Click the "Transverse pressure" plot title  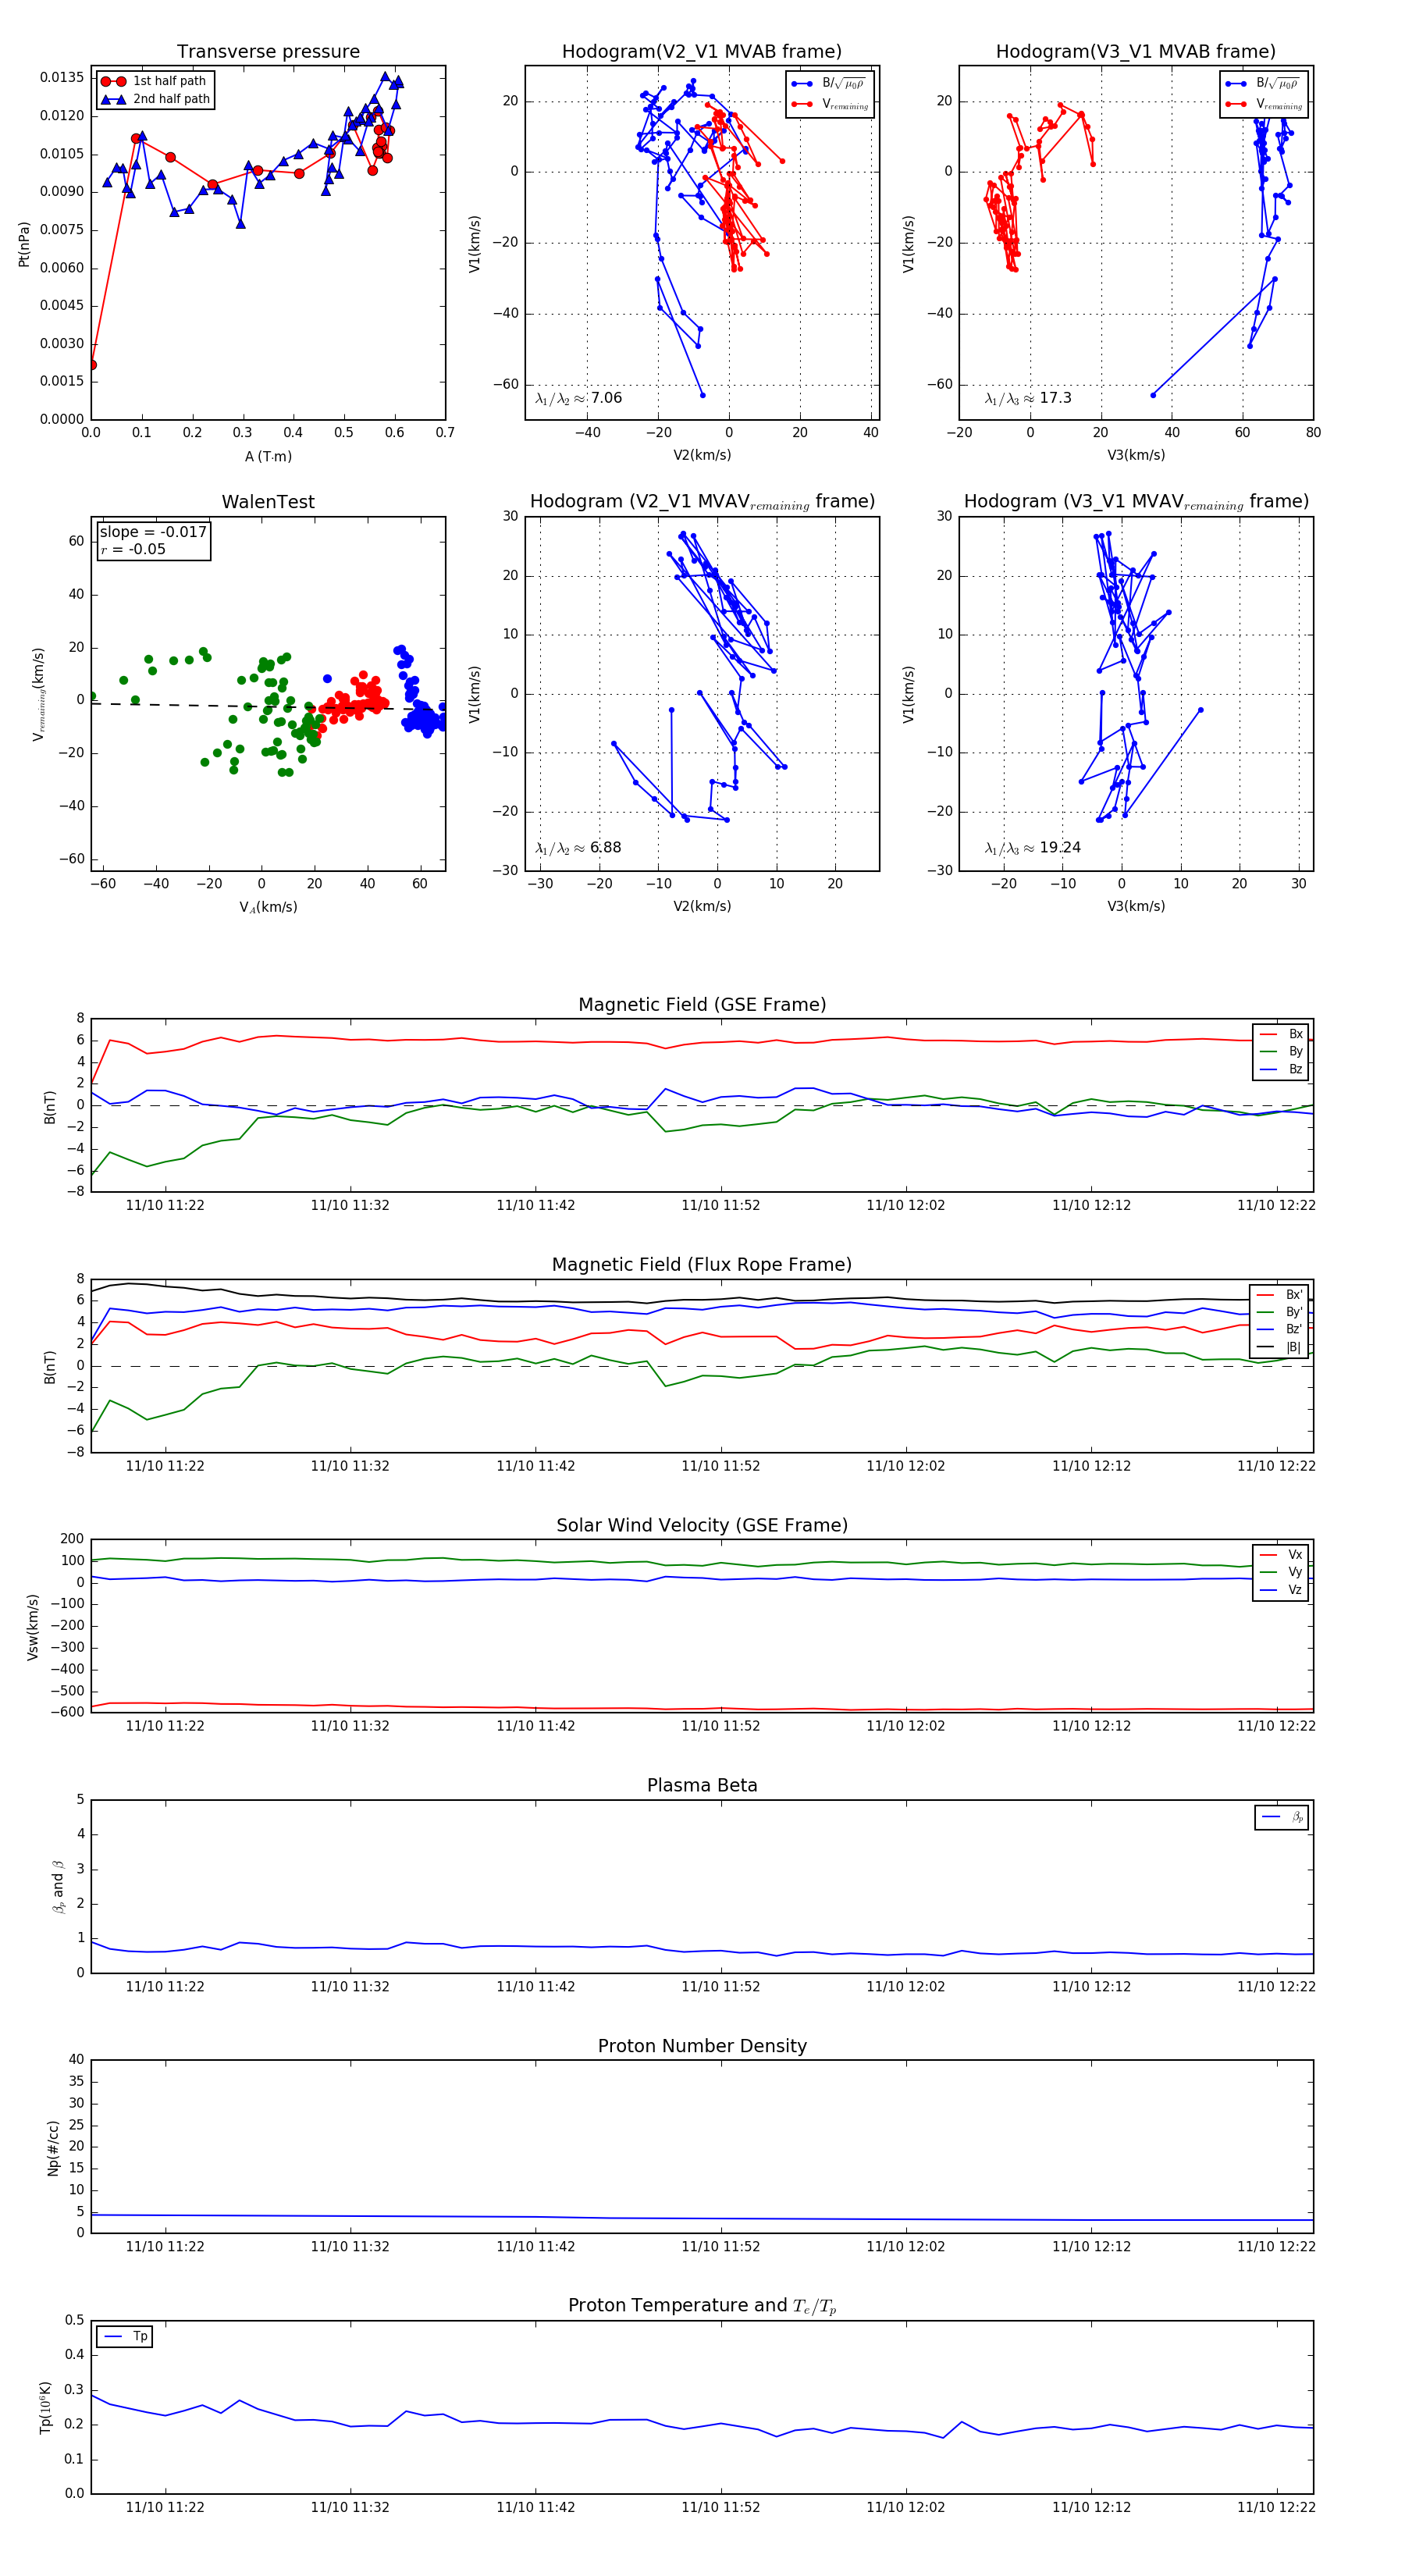pyautogui.click(x=268, y=52)
